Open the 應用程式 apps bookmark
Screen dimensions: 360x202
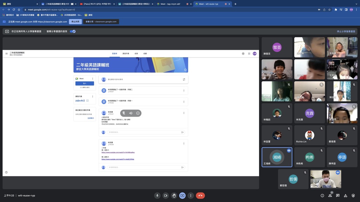8,15
